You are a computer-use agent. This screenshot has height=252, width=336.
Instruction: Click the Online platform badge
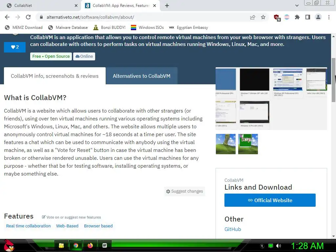pos(84,56)
